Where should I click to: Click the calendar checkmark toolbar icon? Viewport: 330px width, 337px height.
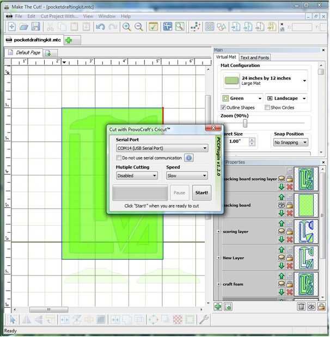pyautogui.click(x=153, y=27)
